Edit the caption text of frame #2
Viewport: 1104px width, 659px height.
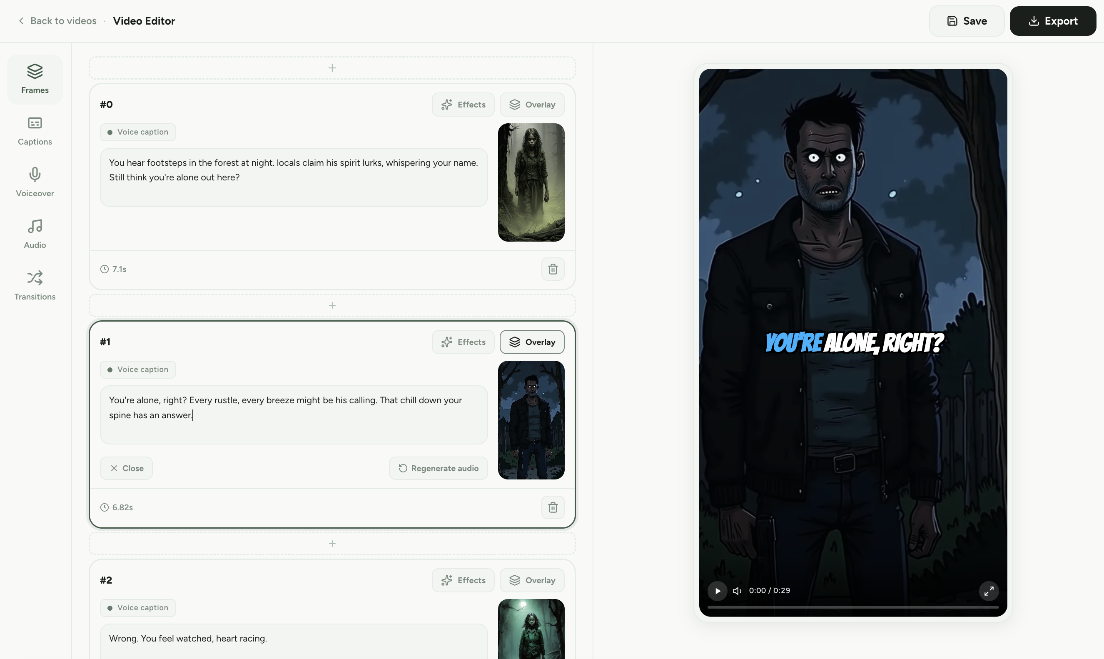(294, 641)
